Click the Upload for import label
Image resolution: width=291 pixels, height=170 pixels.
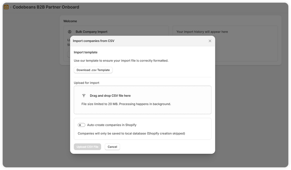pos(86,83)
